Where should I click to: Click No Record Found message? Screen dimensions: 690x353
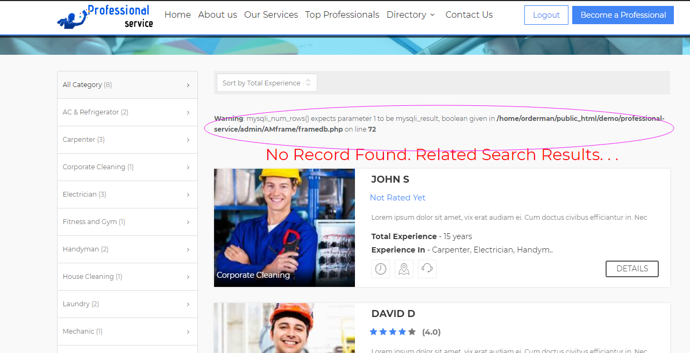pyautogui.click(x=442, y=155)
